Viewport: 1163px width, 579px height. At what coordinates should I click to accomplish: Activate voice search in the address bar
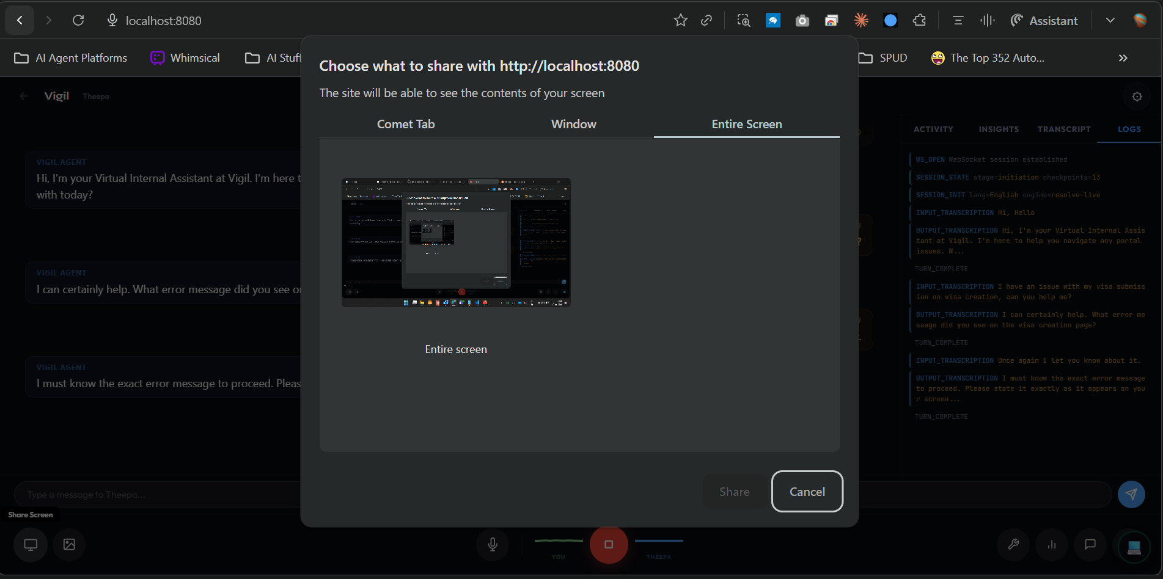111,20
